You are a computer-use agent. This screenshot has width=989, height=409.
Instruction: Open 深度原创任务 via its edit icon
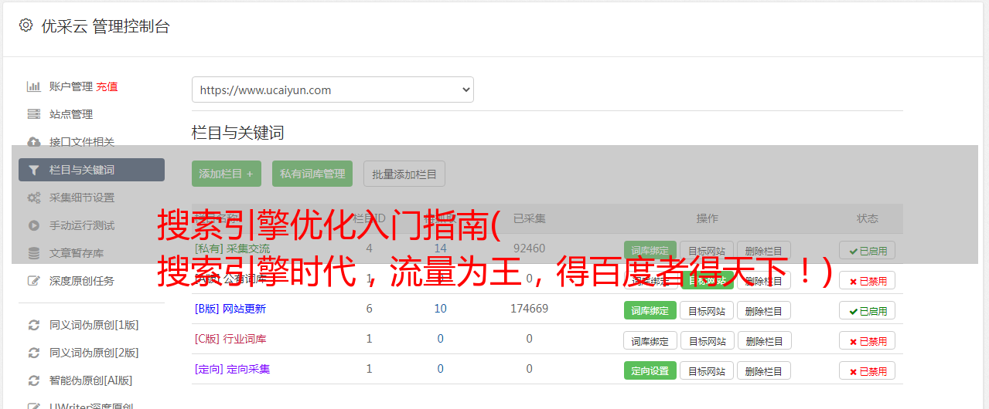click(x=33, y=281)
